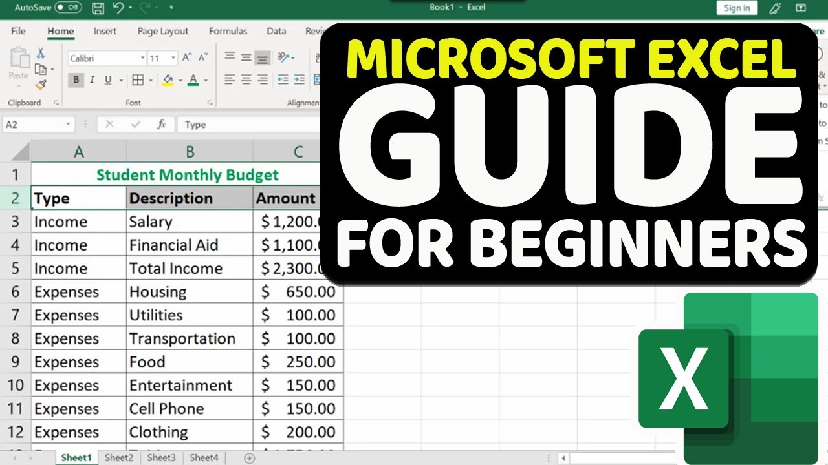
Task: Toggle the AutoSave switch
Action: (x=68, y=8)
